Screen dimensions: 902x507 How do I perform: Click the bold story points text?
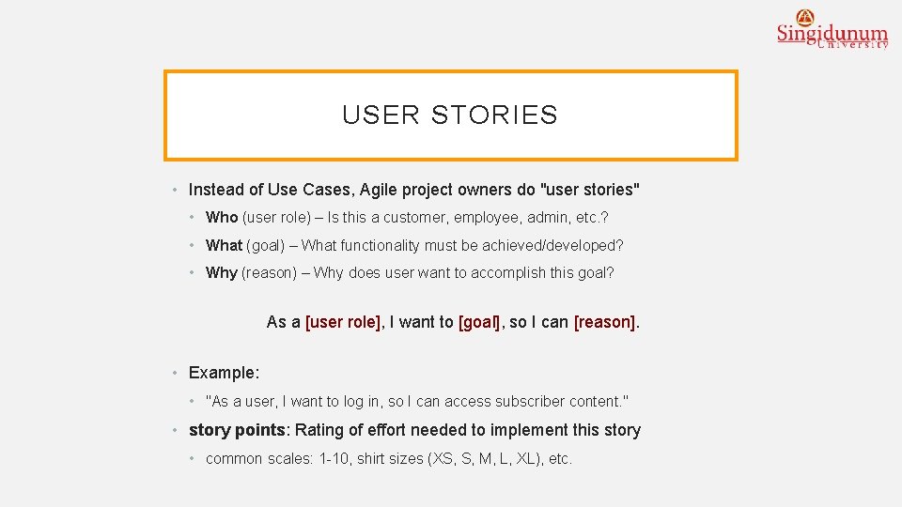tap(237, 430)
